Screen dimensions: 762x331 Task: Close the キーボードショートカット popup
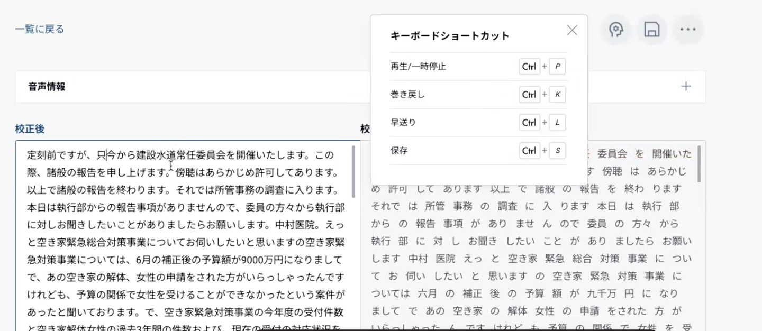[x=572, y=31]
